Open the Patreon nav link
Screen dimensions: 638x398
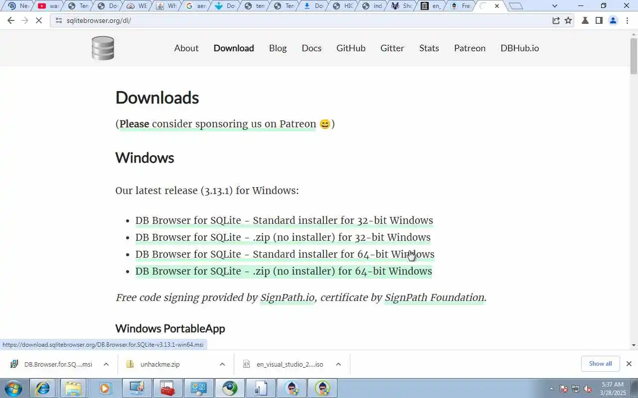point(470,48)
